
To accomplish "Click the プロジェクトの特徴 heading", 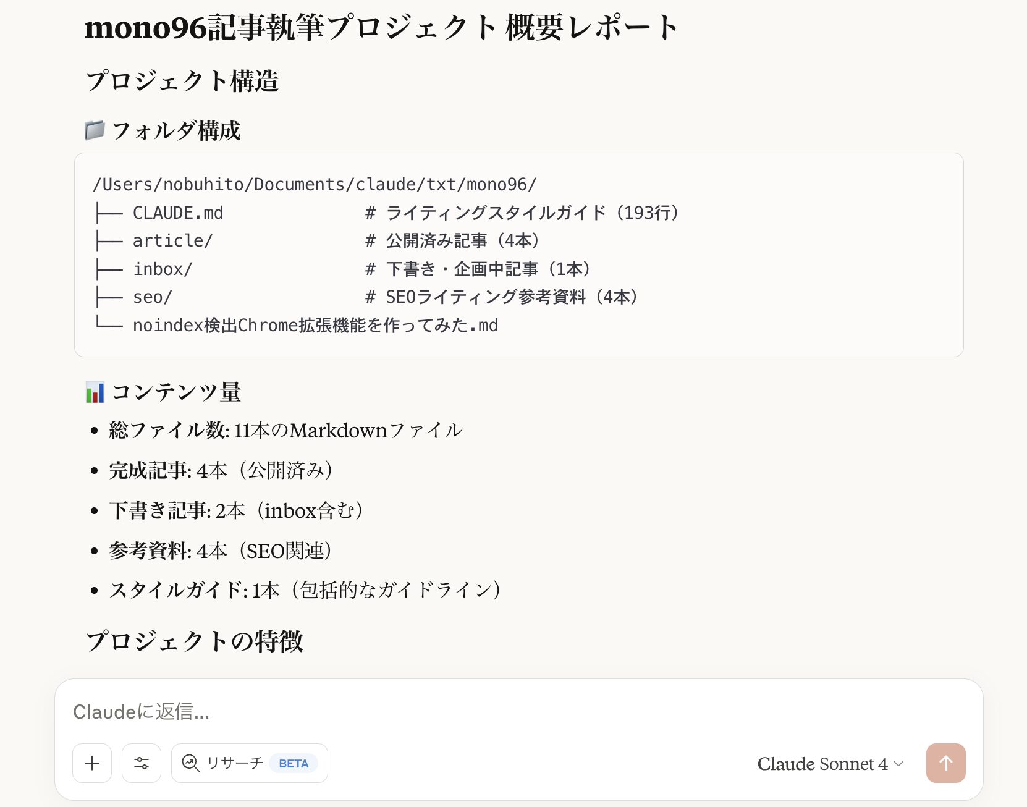I will pos(195,641).
